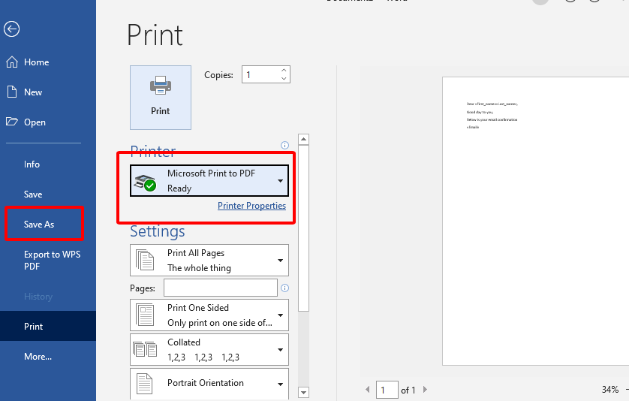Image resolution: width=629 pixels, height=401 pixels.
Task: Open the Collated options dropdown
Action: pyautogui.click(x=209, y=350)
